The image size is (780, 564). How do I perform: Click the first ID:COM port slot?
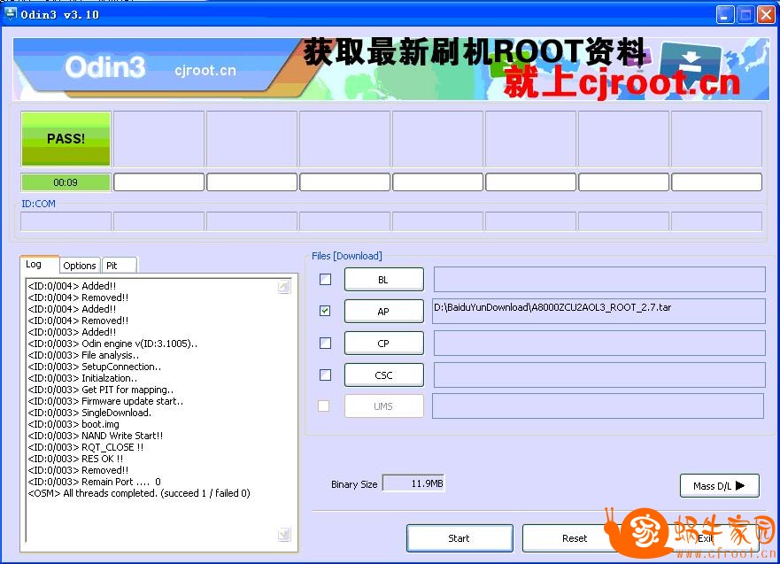[x=66, y=221]
